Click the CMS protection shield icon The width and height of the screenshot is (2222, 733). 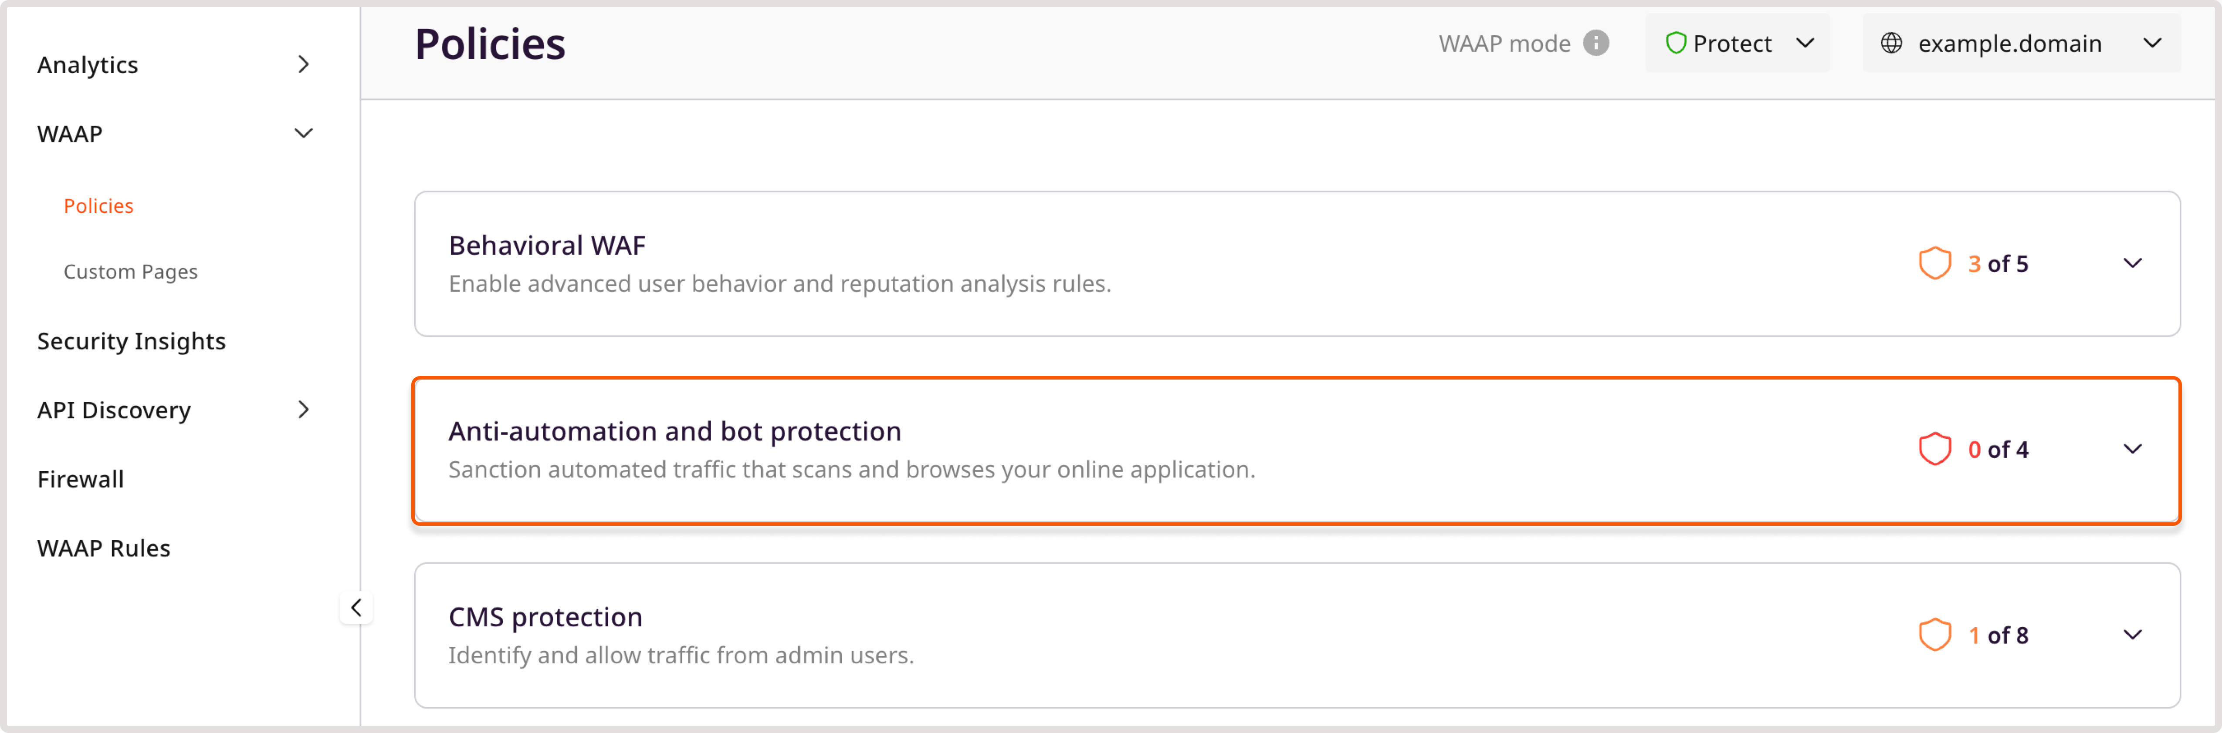click(x=1934, y=635)
